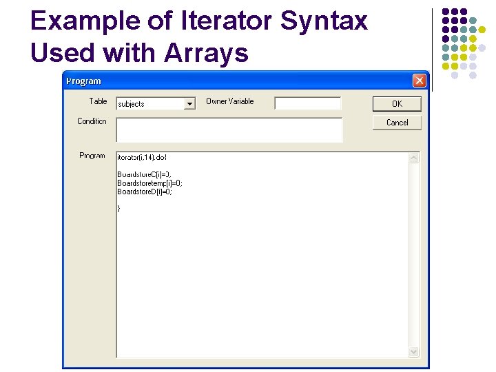Open the Table dropdown arrow

click(189, 104)
